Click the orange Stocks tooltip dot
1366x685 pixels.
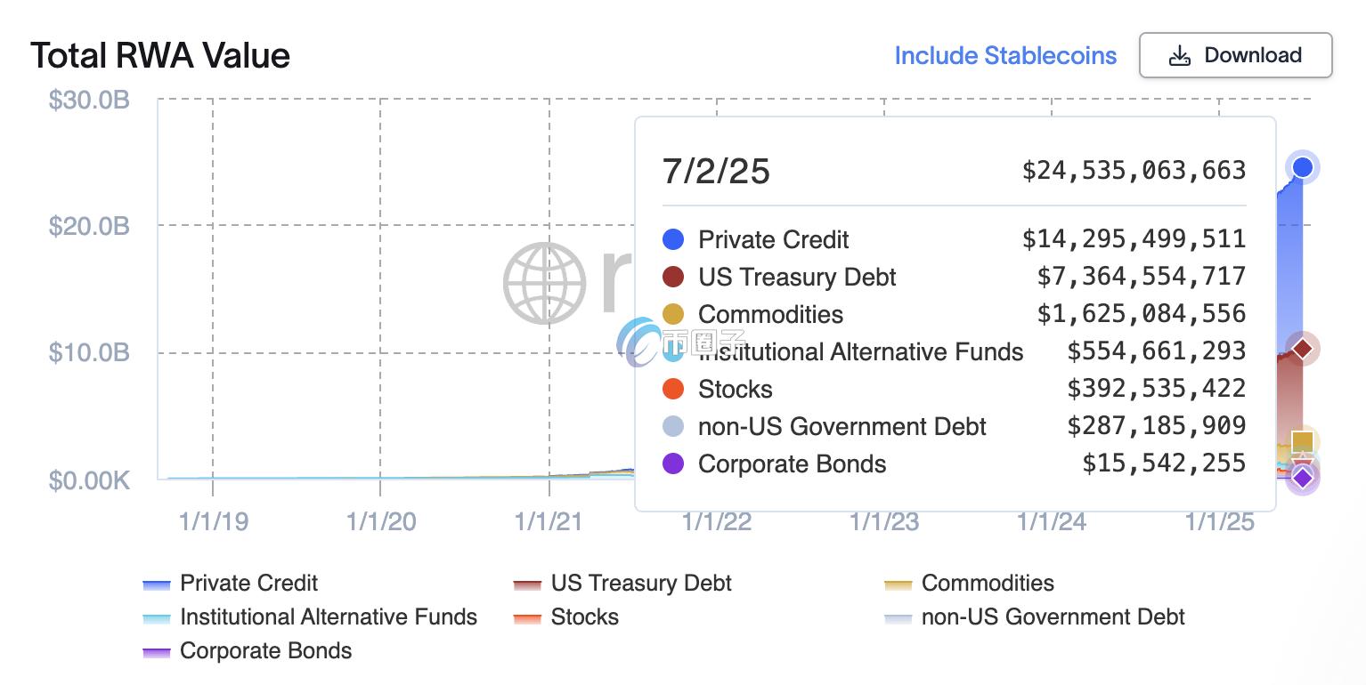(x=673, y=389)
